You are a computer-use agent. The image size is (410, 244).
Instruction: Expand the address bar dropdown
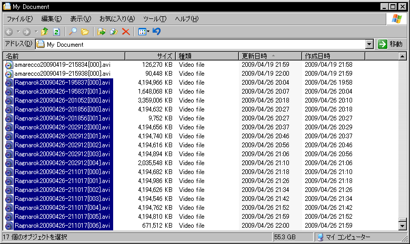369,44
